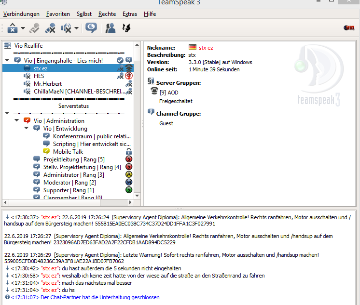Click the padlock icon on the Mobile Talk row
360x305 pixels.
[129, 151]
